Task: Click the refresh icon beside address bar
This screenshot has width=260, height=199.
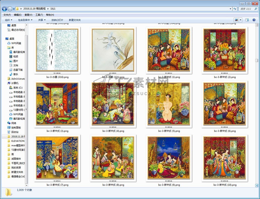Action: coord(235,9)
